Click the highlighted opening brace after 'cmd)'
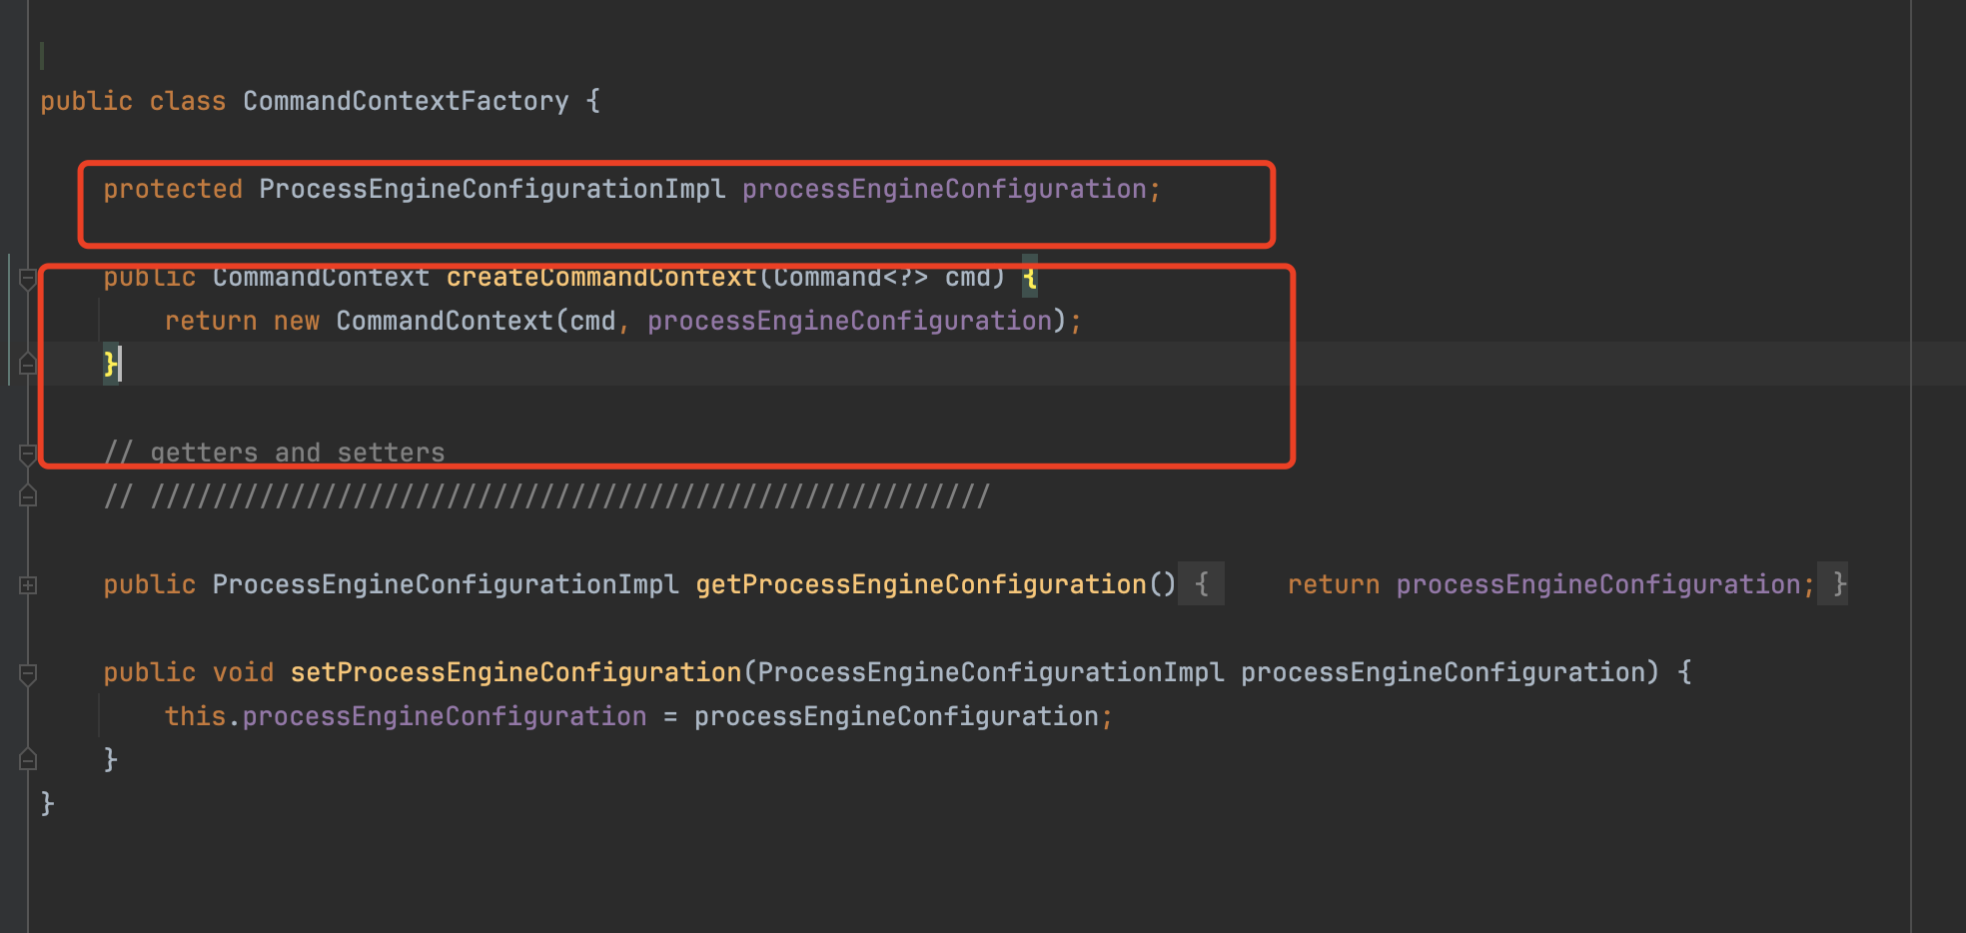The image size is (1966, 933). 1030,277
